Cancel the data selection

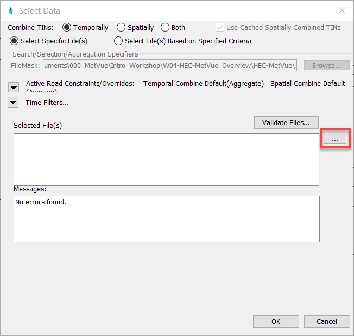327,321
